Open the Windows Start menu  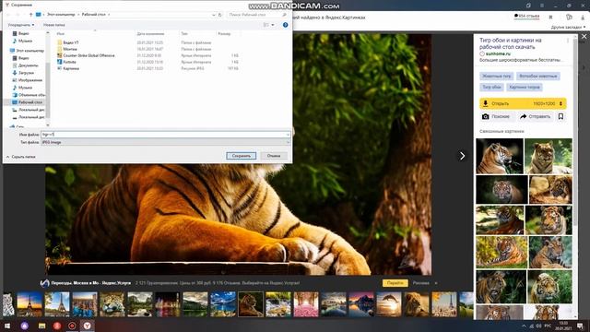(7, 326)
